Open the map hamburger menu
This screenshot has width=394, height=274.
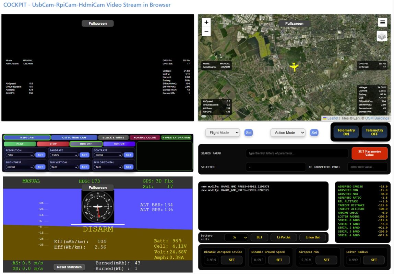383,22
